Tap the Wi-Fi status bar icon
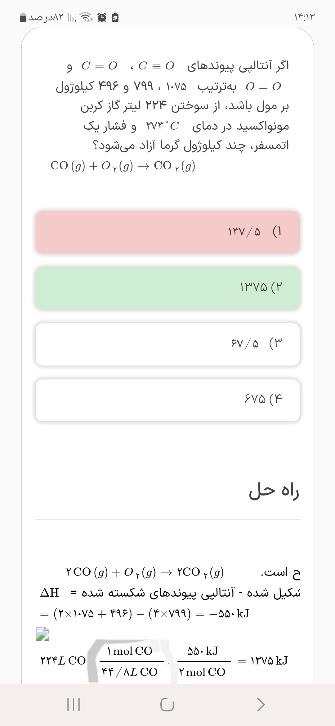335x726 pixels. 87,18
